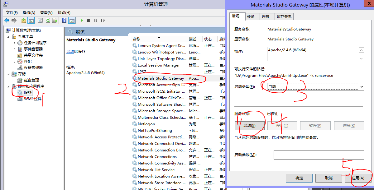The height and width of the screenshot is (190, 374).
Task: Switch to the 依存关系 tab
Action: click(x=284, y=17)
